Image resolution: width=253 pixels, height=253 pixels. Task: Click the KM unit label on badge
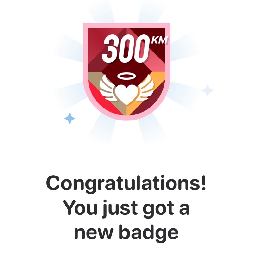[x=159, y=40]
